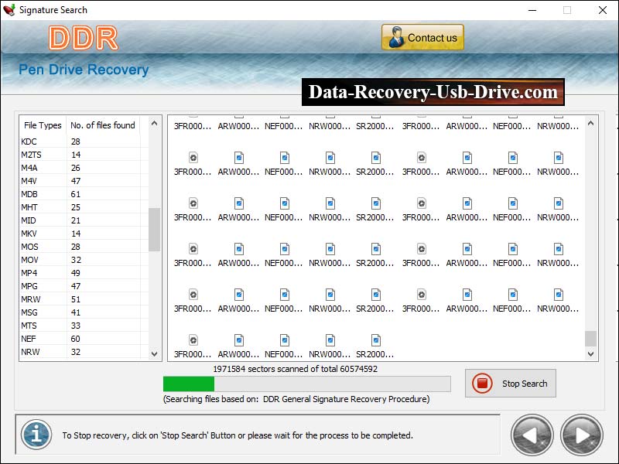Click the file types list scrollbar thumb
619x464 pixels.
154,229
